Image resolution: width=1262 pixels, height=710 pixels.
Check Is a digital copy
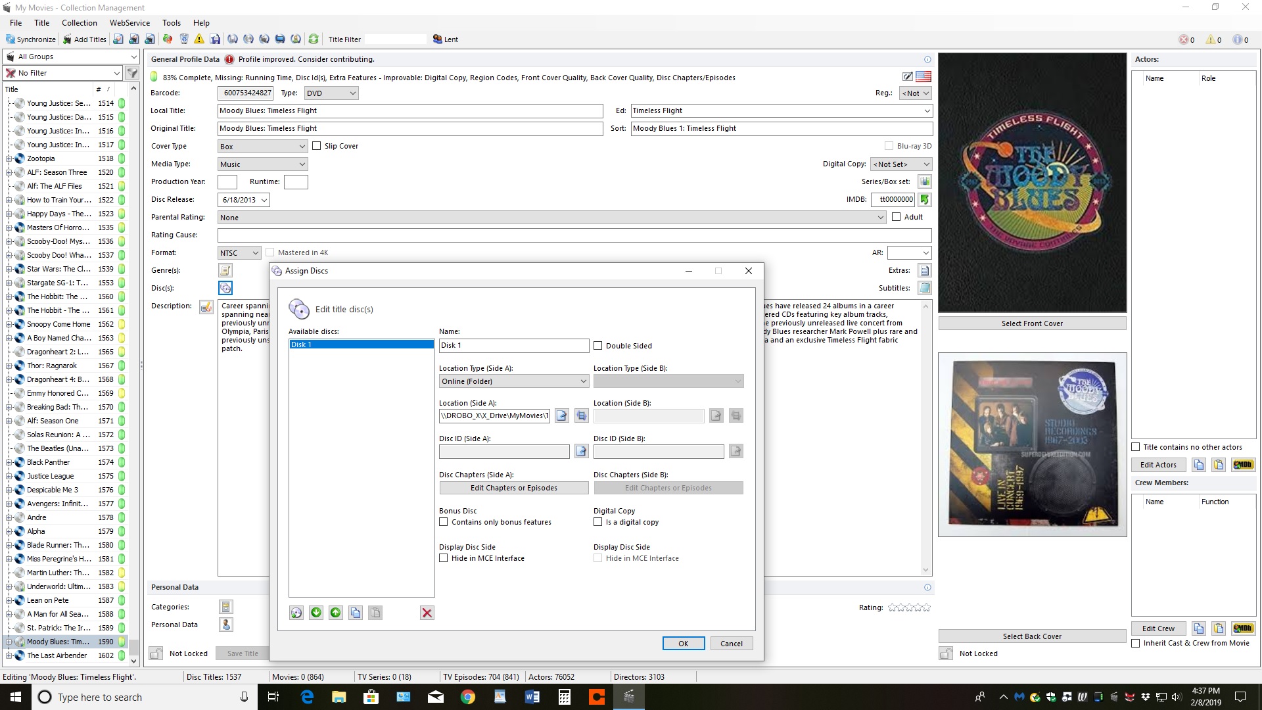598,522
